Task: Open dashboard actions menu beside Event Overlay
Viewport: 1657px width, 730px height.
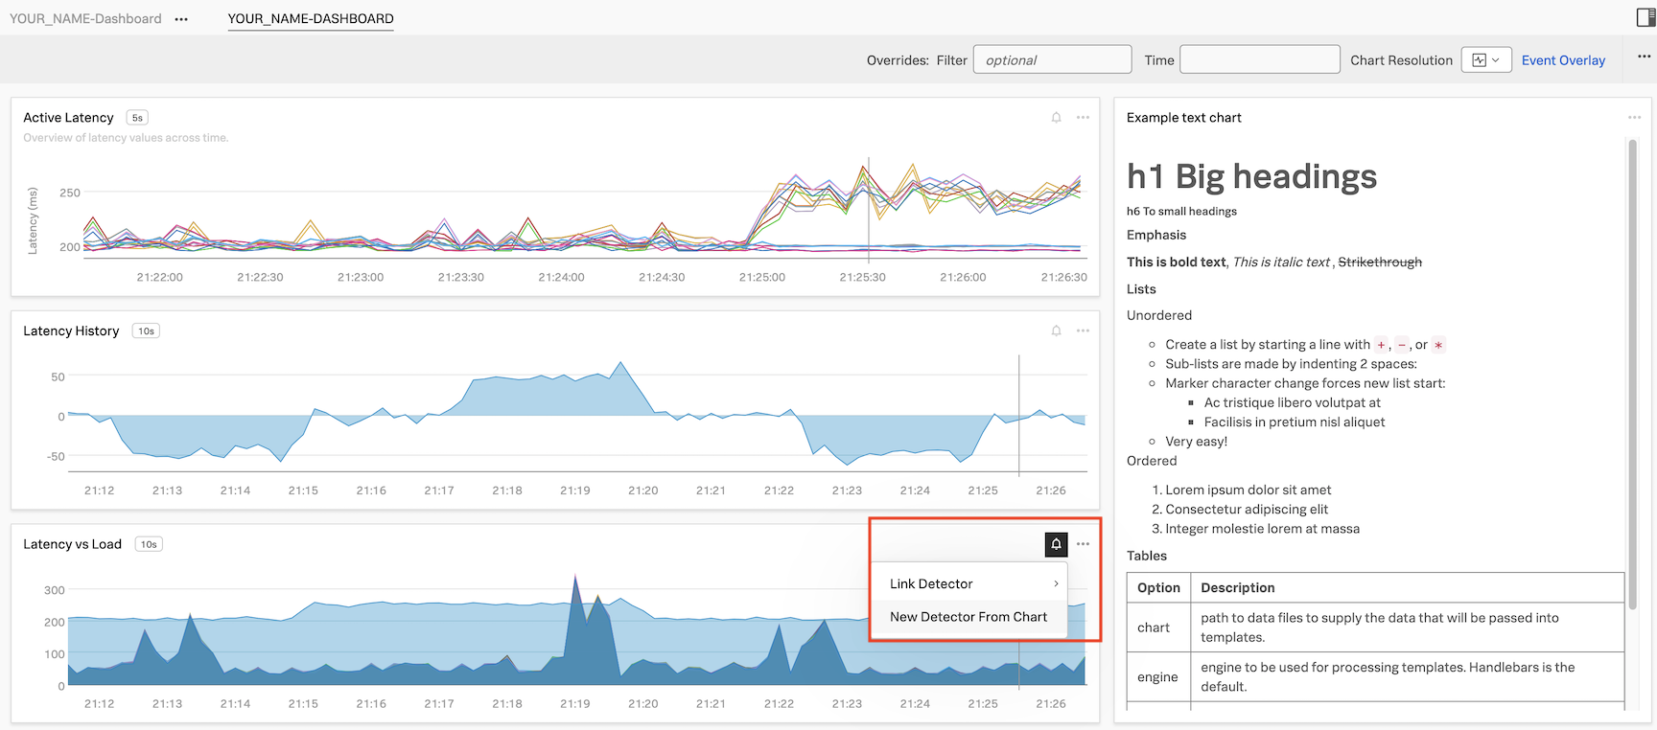Action: [x=1644, y=57]
